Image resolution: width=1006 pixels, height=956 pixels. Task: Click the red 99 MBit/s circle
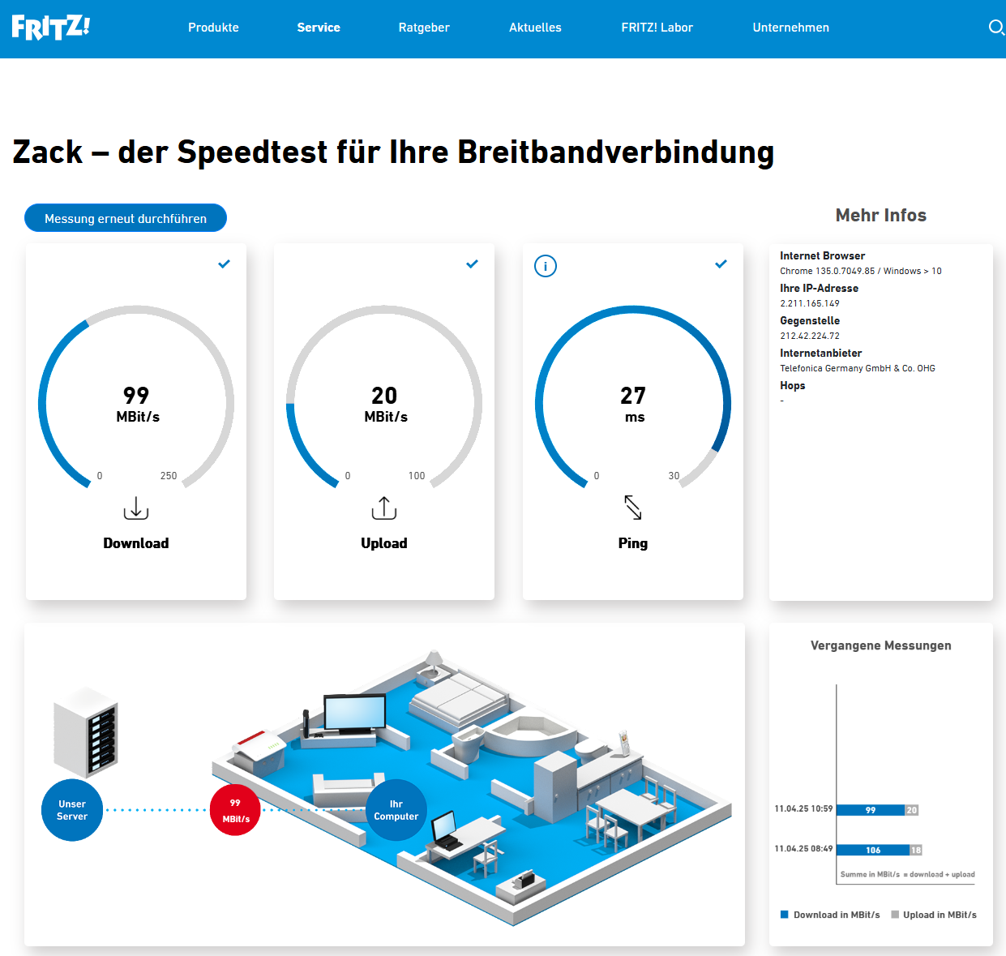pyautogui.click(x=235, y=810)
